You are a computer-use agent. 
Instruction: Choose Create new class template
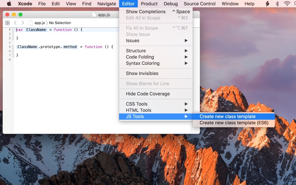click(x=234, y=117)
